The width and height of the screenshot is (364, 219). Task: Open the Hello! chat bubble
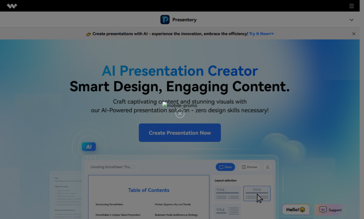coord(296,210)
